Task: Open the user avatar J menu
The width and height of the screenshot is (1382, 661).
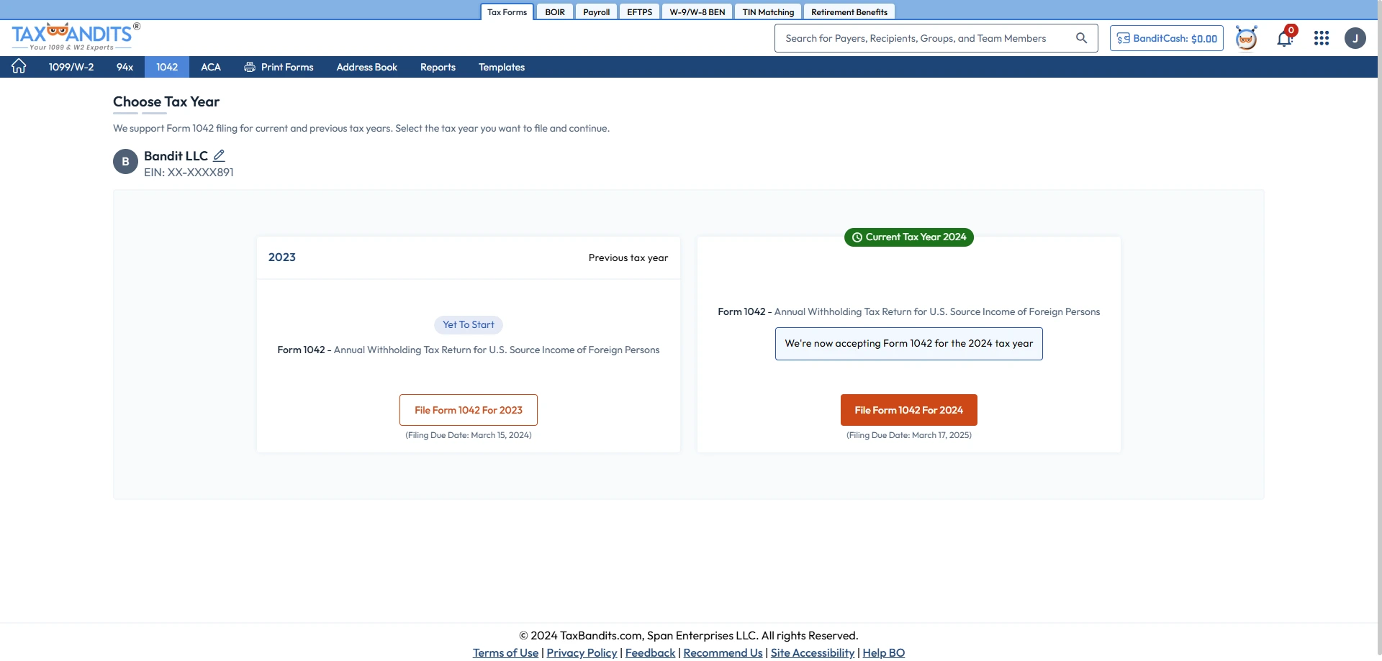Action: [1355, 38]
